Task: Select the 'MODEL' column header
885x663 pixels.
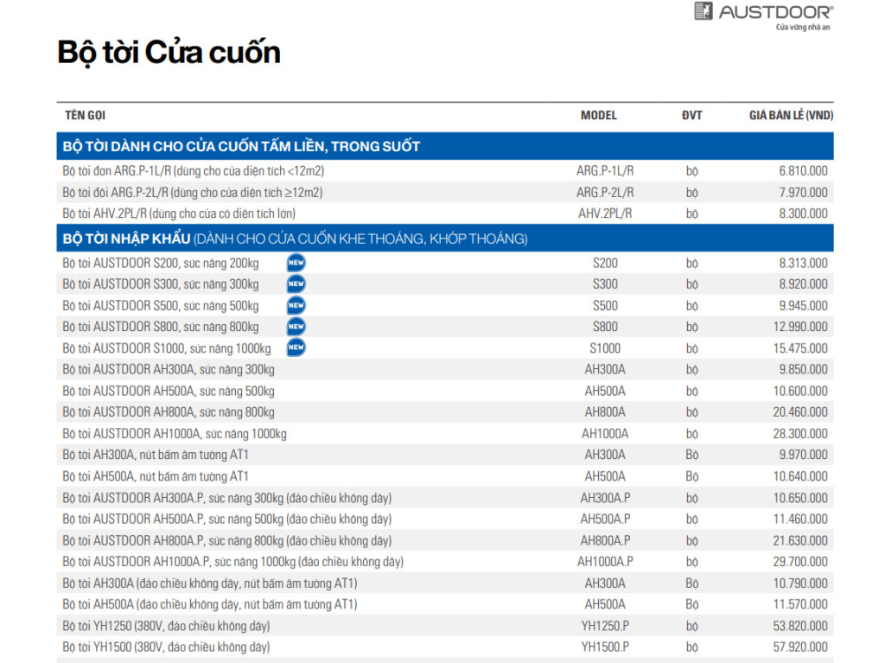Action: pyautogui.click(x=599, y=115)
